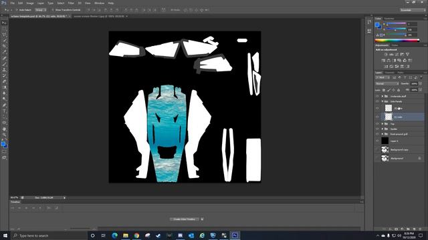Viewport: 428px width, 240px height.
Task: Select the Background copy layer
Action: 400,149
